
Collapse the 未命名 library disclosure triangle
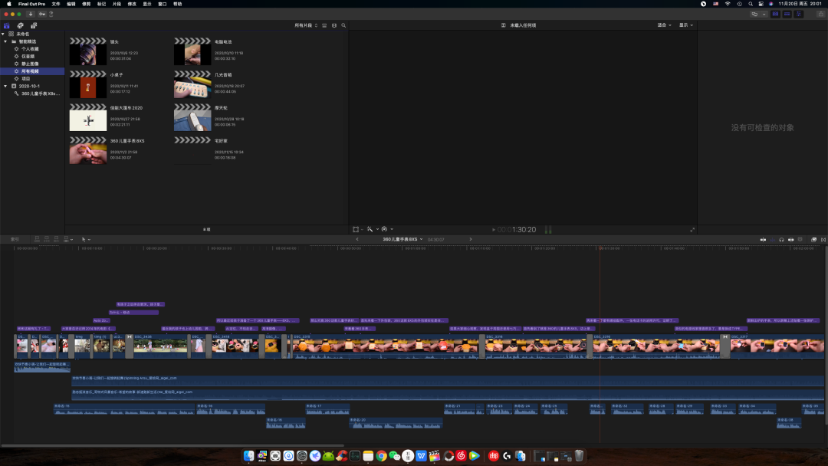click(x=3, y=34)
